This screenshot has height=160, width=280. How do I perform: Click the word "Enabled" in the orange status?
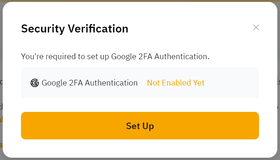click(177, 83)
